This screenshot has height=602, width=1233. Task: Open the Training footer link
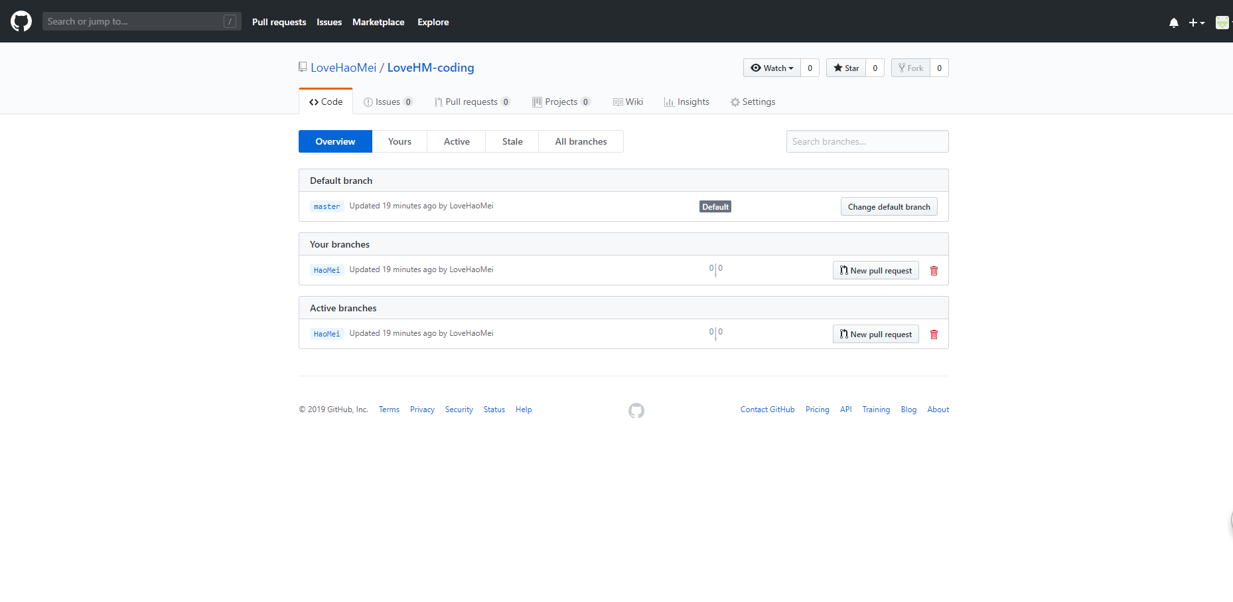(876, 410)
